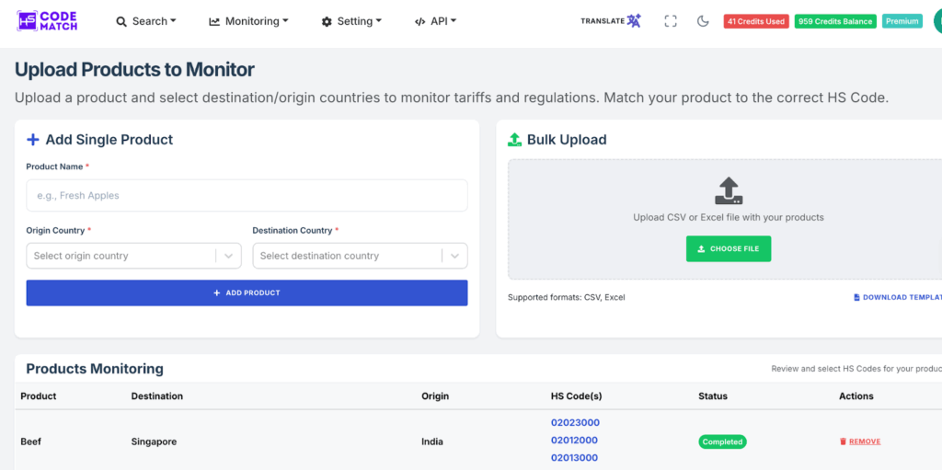Open the Search dropdown menu
Viewport: 942px width, 470px height.
tap(146, 21)
